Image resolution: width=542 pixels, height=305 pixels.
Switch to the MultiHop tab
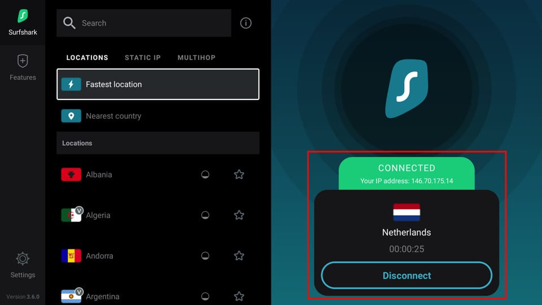(196, 58)
